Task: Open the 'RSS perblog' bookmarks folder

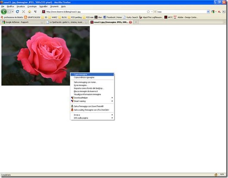Action: (x=75, y=17)
